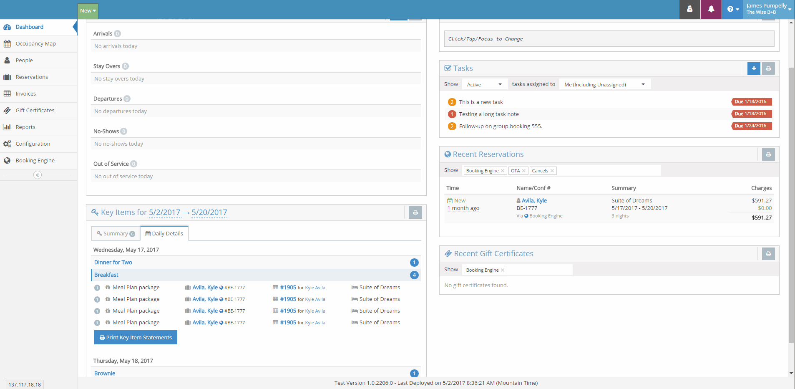Go to People section
The height and width of the screenshot is (389, 795).
click(38, 61)
